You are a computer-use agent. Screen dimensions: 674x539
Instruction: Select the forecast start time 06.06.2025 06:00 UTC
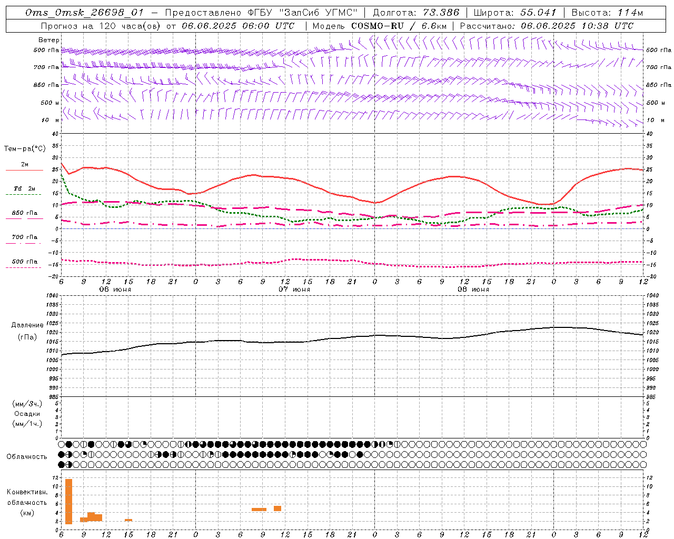pos(238,26)
